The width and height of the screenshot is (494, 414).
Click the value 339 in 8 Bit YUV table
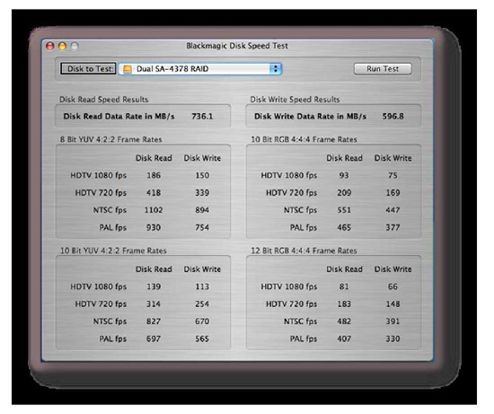pos(202,193)
